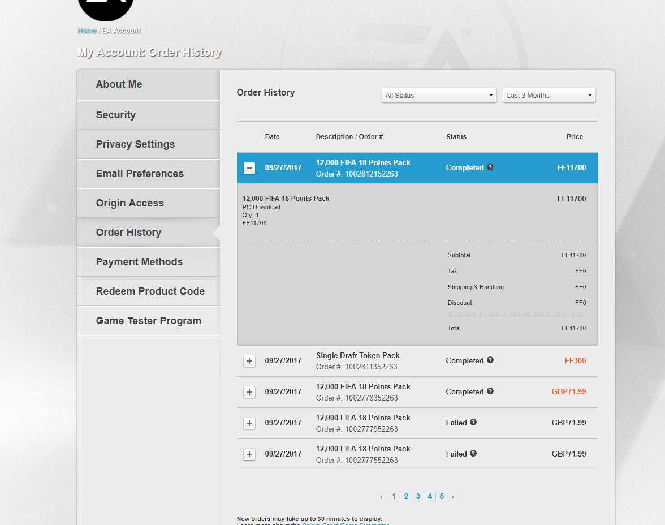Viewport: 665px width, 525px height.
Task: Open Email Preferences
Action: pyautogui.click(x=148, y=174)
